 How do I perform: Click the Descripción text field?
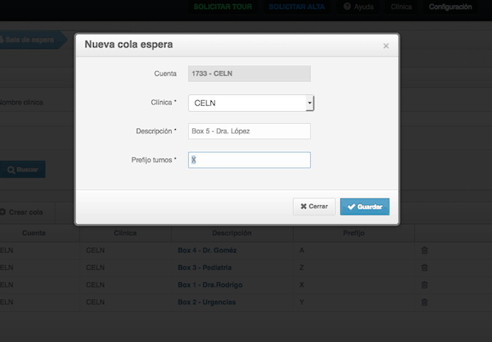[x=249, y=132]
